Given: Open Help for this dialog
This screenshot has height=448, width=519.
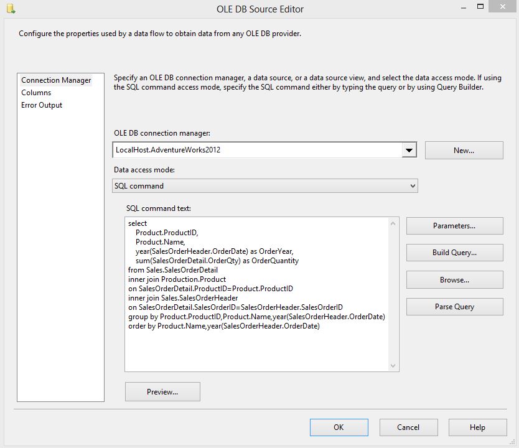Looking at the screenshot, I should pyautogui.click(x=477, y=427).
